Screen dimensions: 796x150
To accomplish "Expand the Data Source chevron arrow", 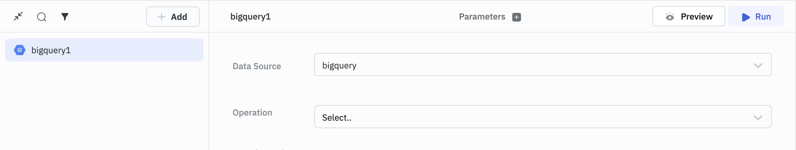I will pyautogui.click(x=758, y=66).
